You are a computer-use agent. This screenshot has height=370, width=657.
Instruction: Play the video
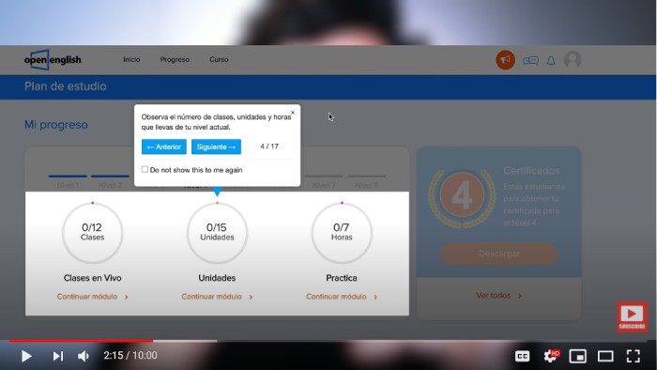click(26, 356)
